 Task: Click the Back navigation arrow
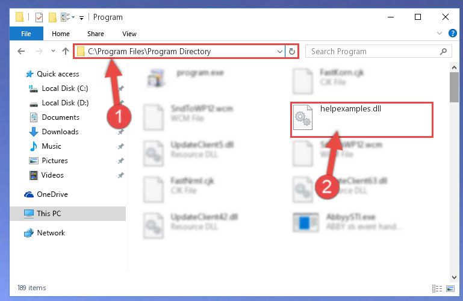click(x=21, y=51)
